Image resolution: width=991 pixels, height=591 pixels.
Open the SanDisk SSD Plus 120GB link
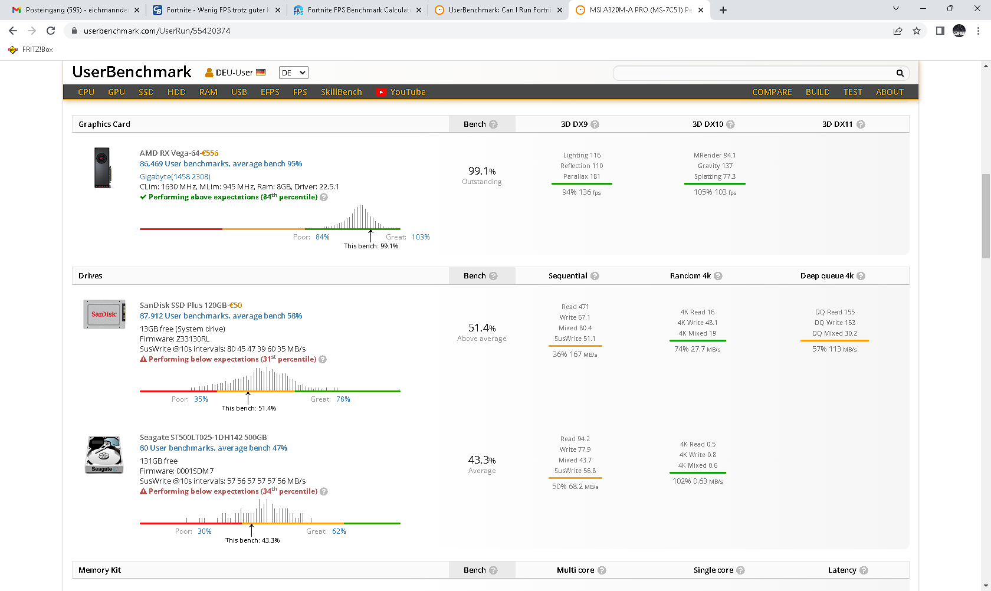point(183,306)
